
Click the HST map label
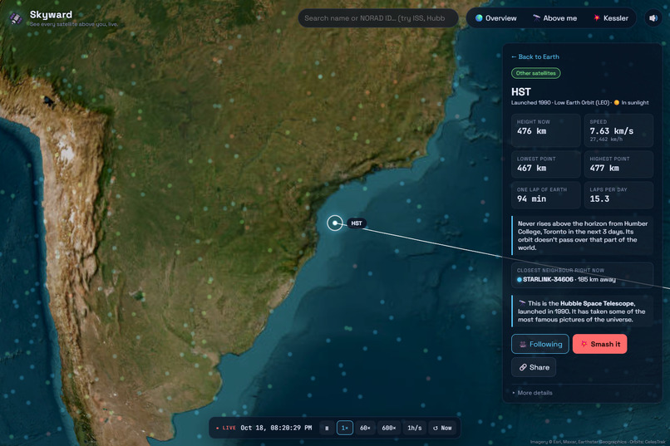click(x=357, y=223)
